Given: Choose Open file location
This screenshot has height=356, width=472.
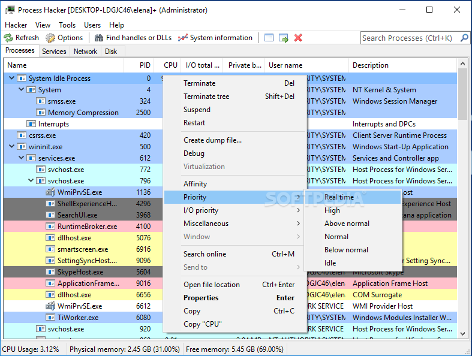Looking at the screenshot, I should tap(235, 285).
